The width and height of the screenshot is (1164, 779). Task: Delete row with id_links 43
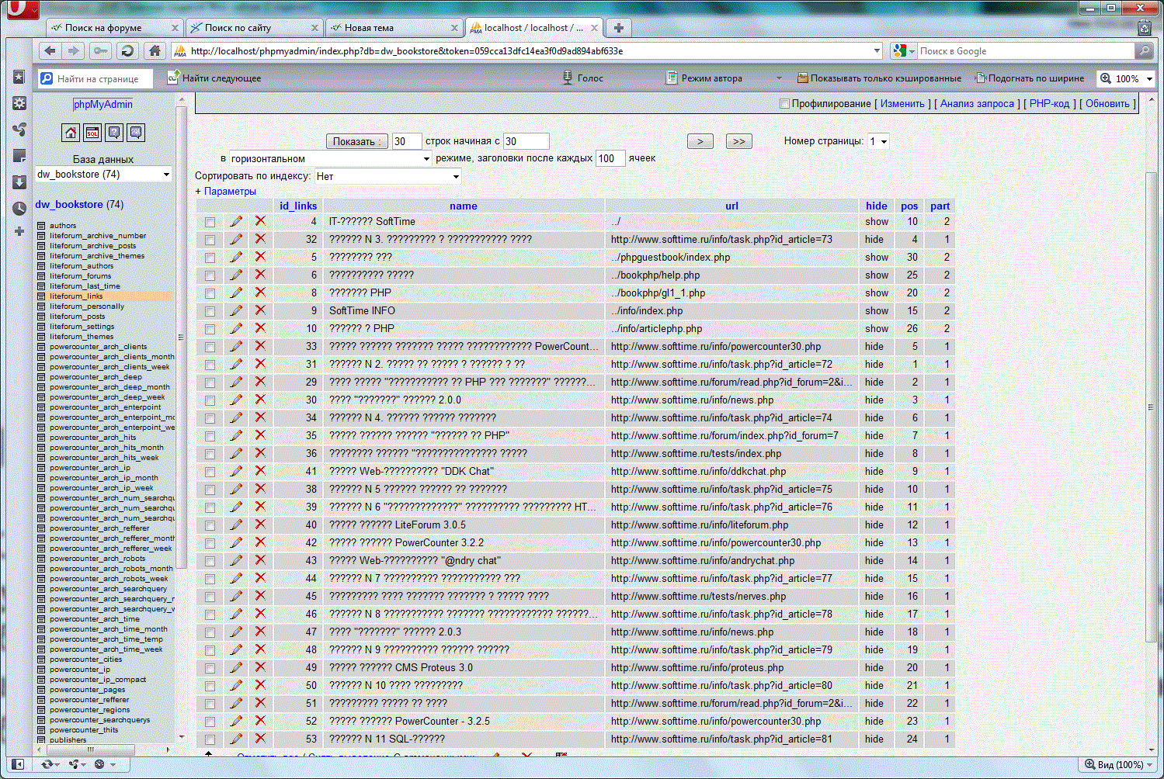tap(260, 560)
